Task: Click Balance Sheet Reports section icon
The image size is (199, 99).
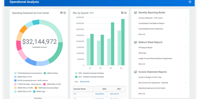Action: pyautogui.click(x=136, y=42)
